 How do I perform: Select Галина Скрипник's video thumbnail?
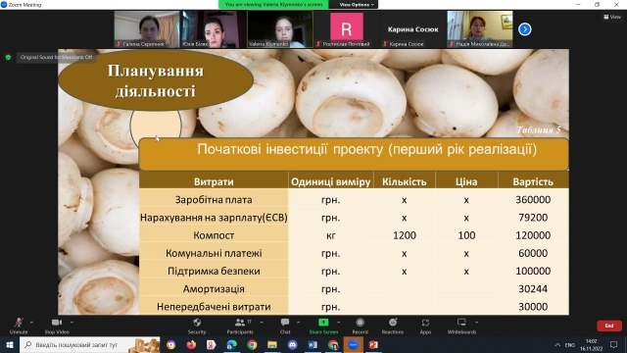click(x=147, y=29)
